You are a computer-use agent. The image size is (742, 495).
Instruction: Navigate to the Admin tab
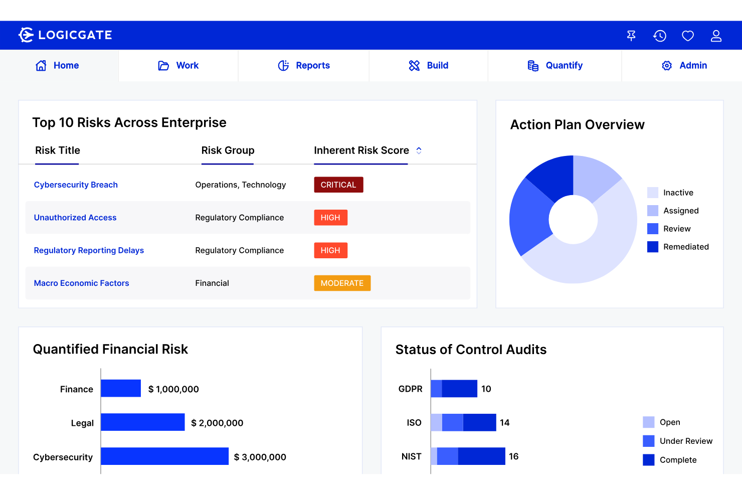pyautogui.click(x=682, y=66)
